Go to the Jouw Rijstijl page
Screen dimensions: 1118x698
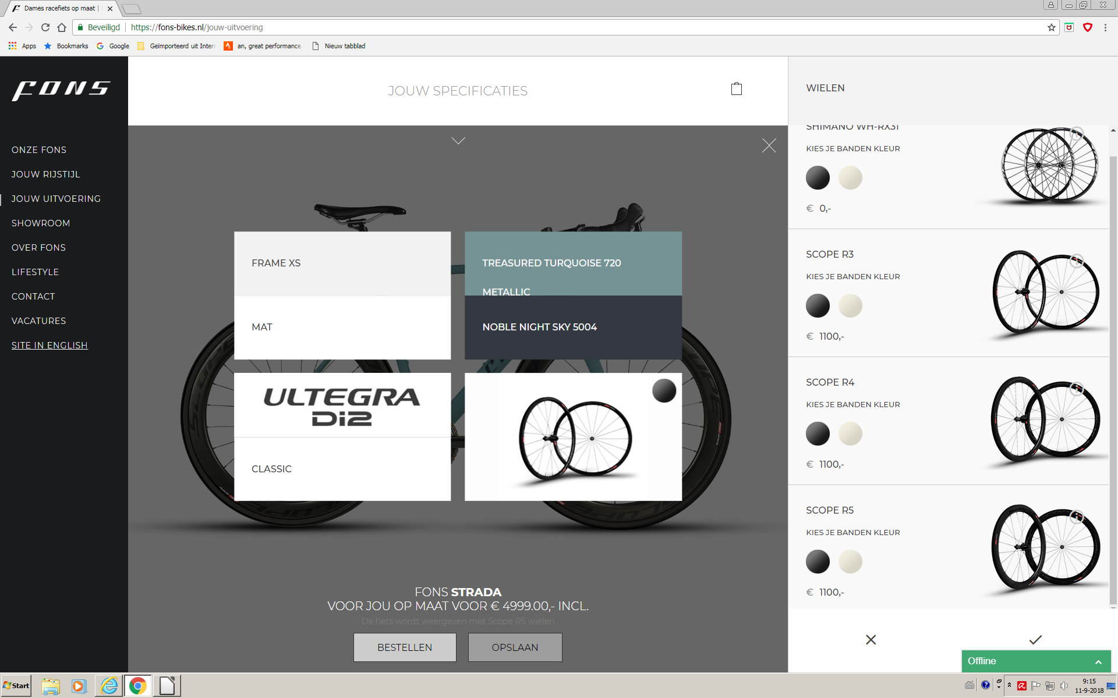click(45, 174)
